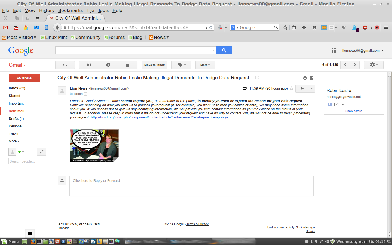The width and height of the screenshot is (392, 245).
Task: Click the volume icon in system tray
Action: tap(327, 241)
